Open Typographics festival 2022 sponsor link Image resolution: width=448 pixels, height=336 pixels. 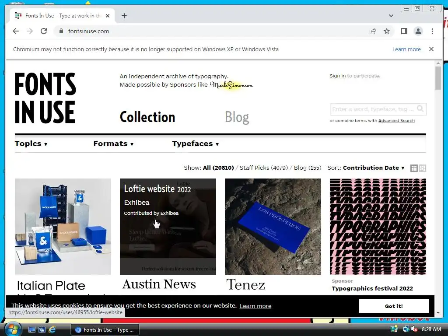[372, 288]
